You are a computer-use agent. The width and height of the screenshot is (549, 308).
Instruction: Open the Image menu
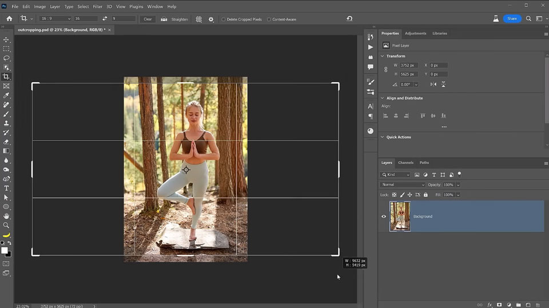tap(39, 6)
